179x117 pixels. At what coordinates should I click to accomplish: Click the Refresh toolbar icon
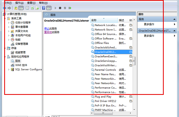32,8
